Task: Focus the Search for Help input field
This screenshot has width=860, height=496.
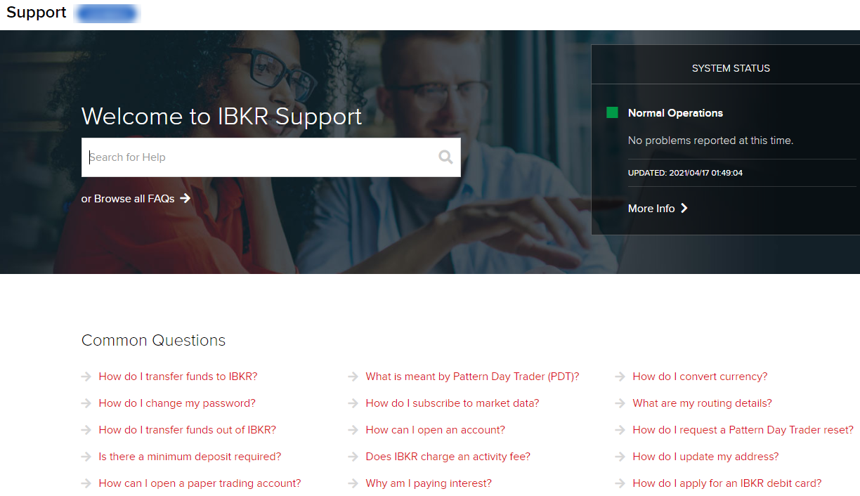Action: pos(271,157)
